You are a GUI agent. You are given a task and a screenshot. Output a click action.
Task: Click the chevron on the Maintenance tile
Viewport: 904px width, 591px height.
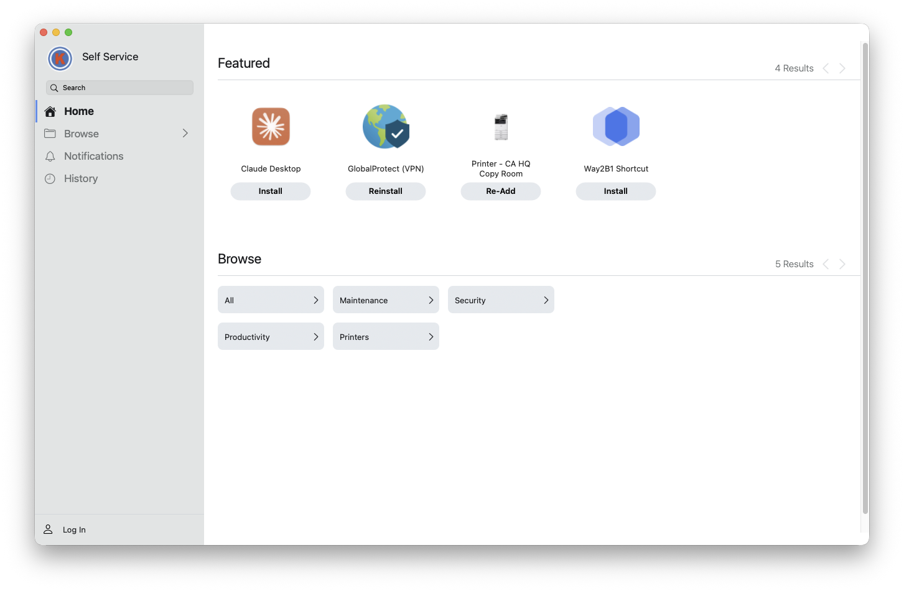tap(431, 300)
